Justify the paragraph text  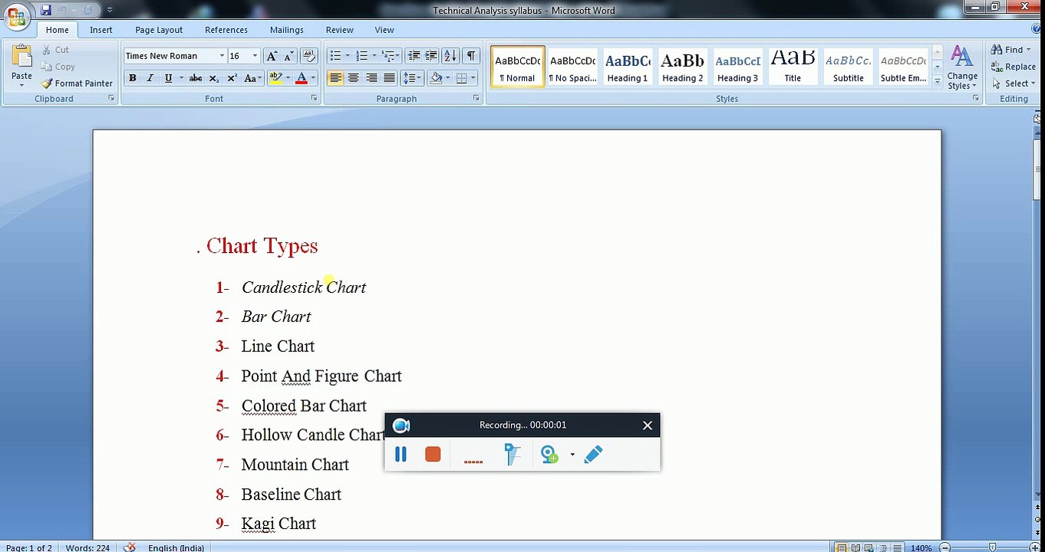point(389,78)
